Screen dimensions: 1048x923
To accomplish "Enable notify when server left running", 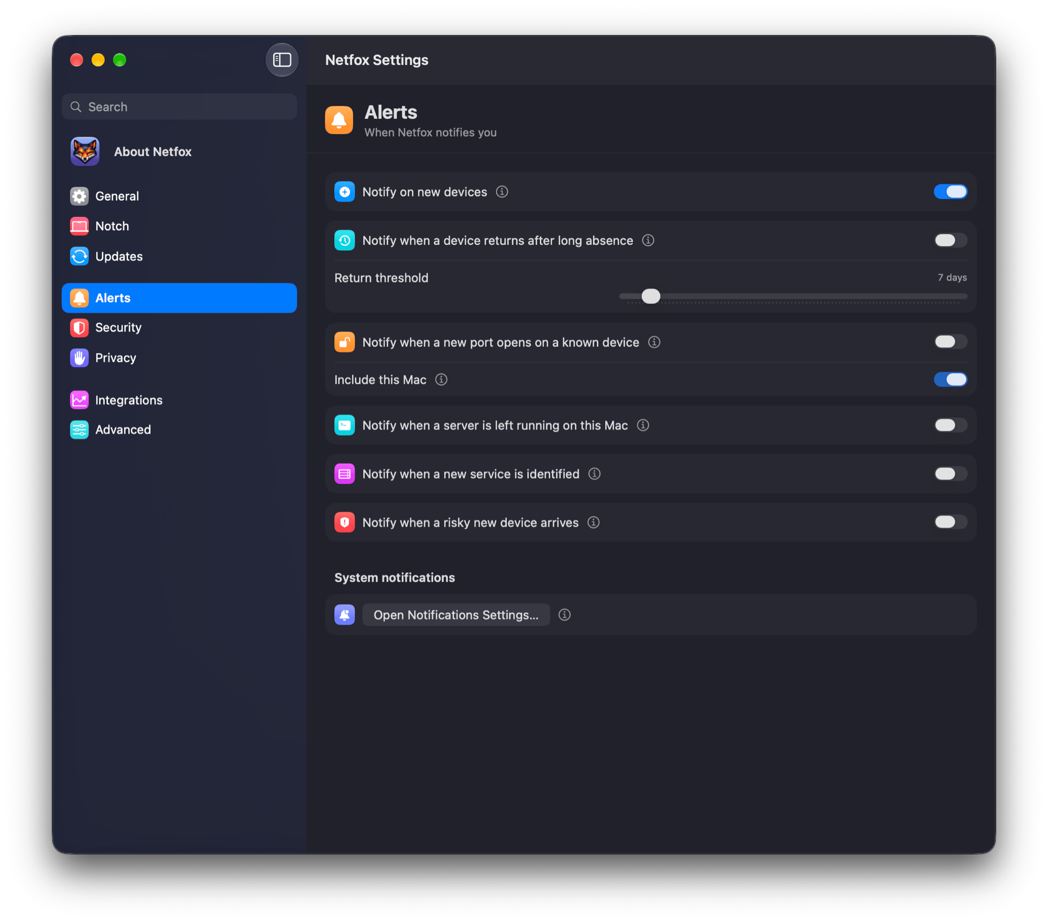I will pyautogui.click(x=951, y=425).
